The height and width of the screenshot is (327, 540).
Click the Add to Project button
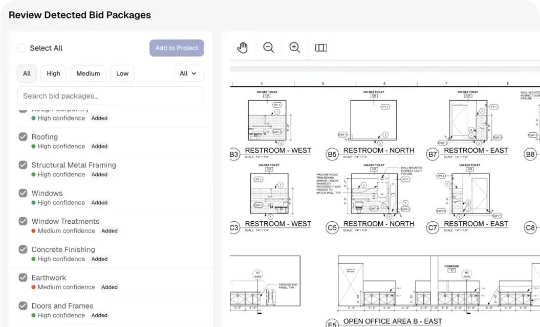pos(177,48)
